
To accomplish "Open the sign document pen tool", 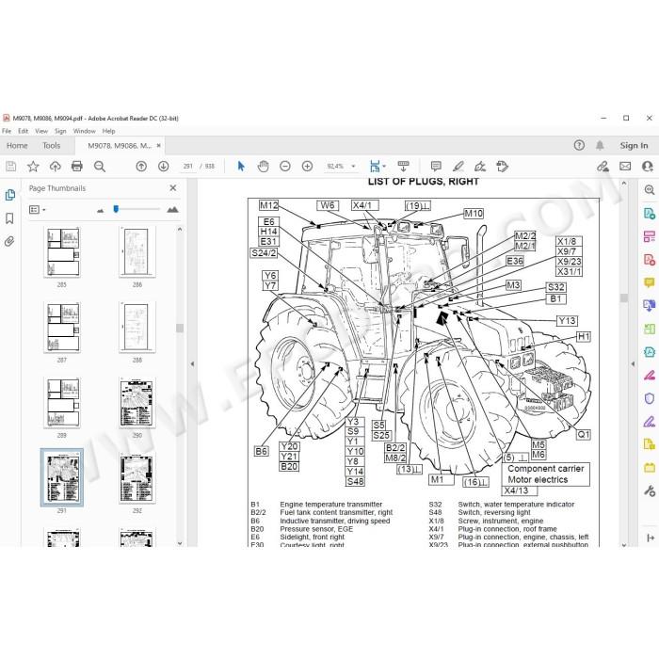I will [x=480, y=167].
